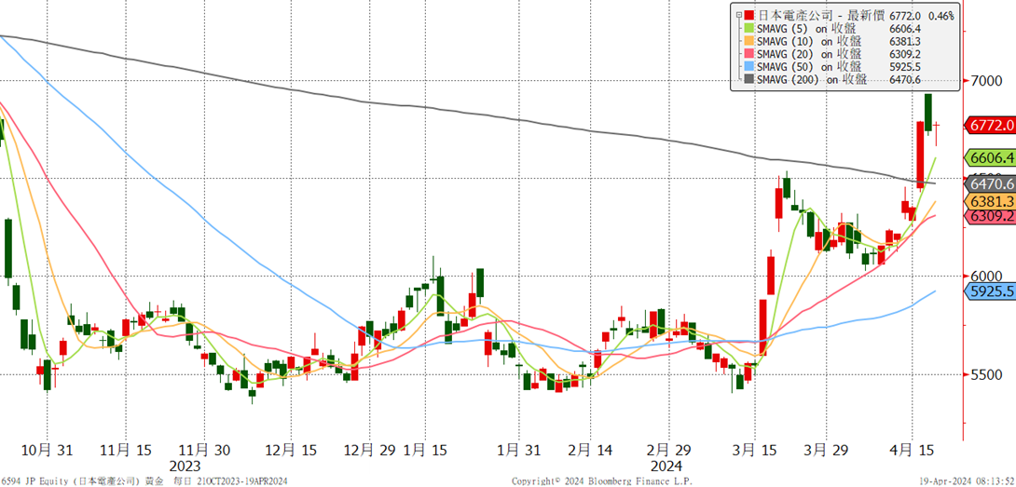Click the 0.46% change value in legend
The width and height of the screenshot is (1016, 487).
coord(940,16)
